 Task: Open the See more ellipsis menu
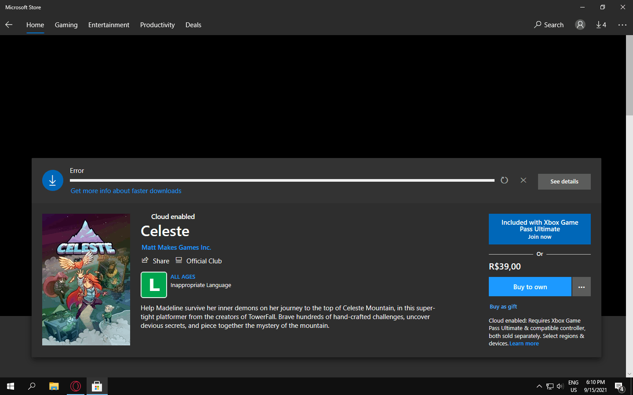click(x=622, y=25)
